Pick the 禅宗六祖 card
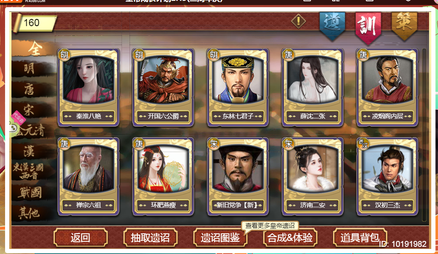438x254 pixels. tap(88, 176)
